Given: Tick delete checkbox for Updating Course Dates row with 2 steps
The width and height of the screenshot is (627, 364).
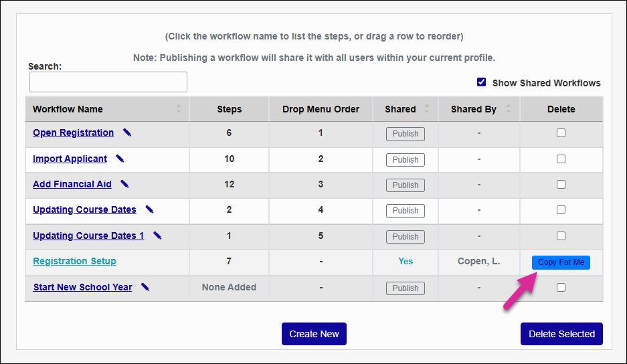Looking at the screenshot, I should [561, 210].
